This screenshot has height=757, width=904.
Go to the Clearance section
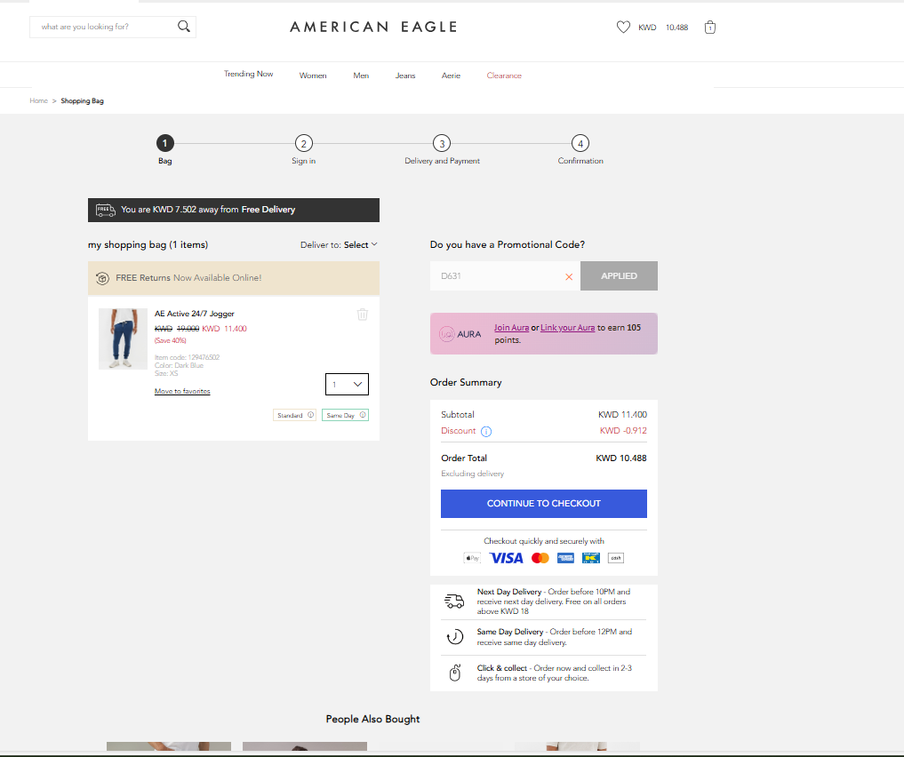[x=504, y=76]
